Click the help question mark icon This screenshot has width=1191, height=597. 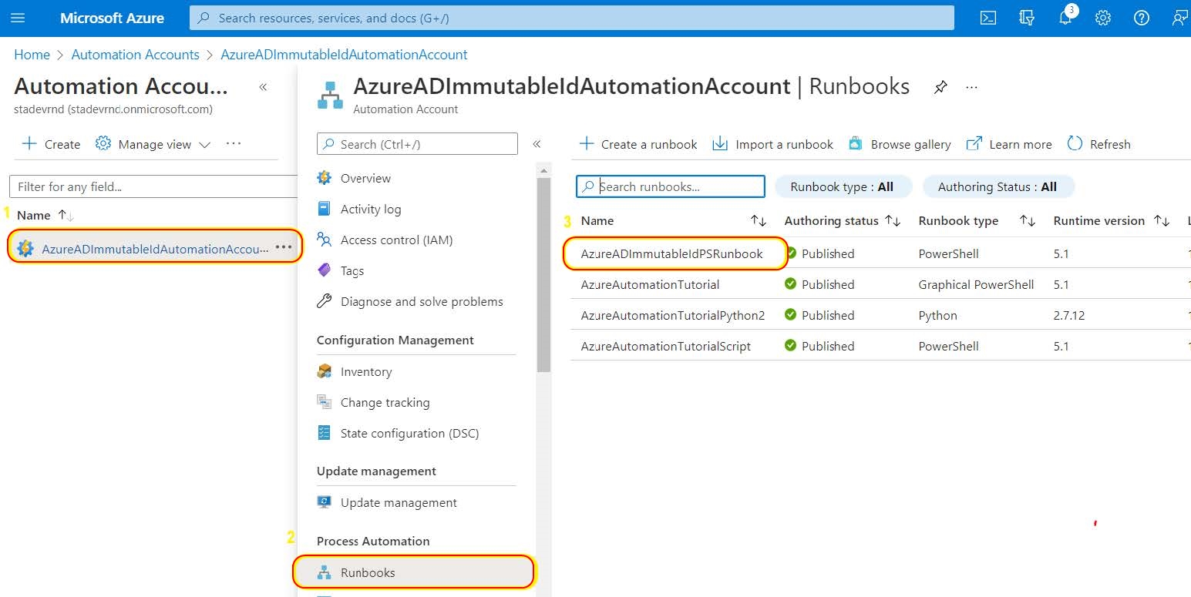pos(1142,18)
